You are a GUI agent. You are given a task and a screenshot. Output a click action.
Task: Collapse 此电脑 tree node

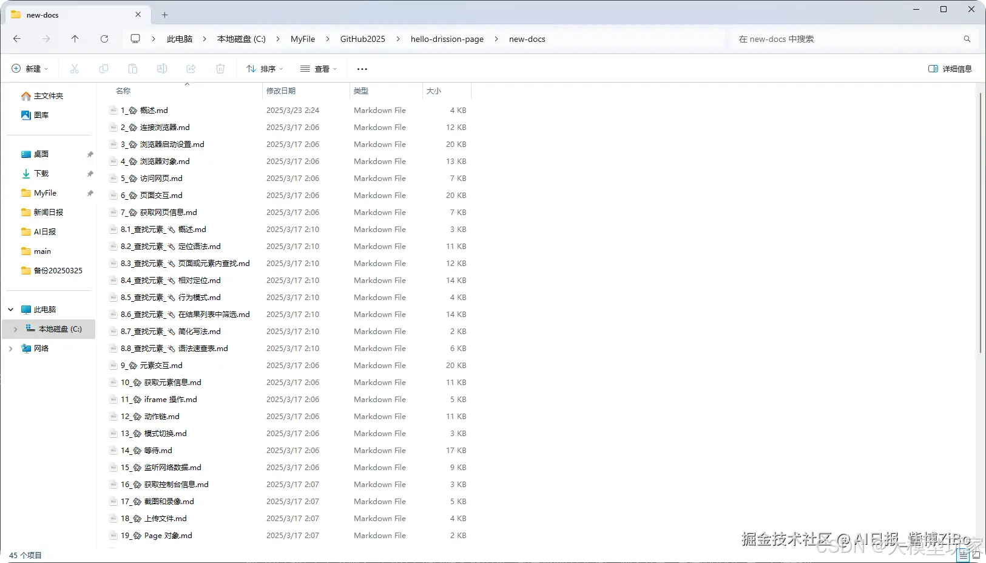[10, 310]
